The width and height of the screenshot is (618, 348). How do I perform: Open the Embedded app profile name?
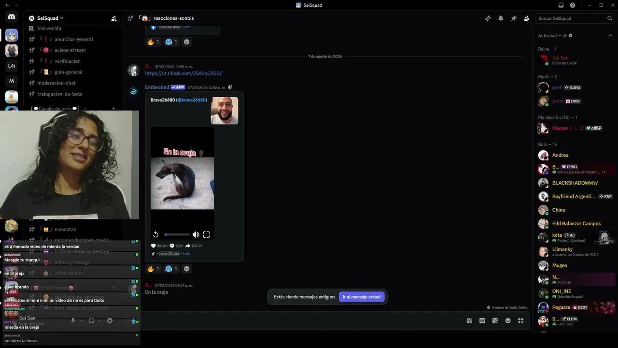(x=157, y=87)
